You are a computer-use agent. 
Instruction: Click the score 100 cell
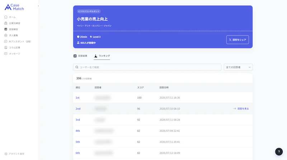click(139, 98)
